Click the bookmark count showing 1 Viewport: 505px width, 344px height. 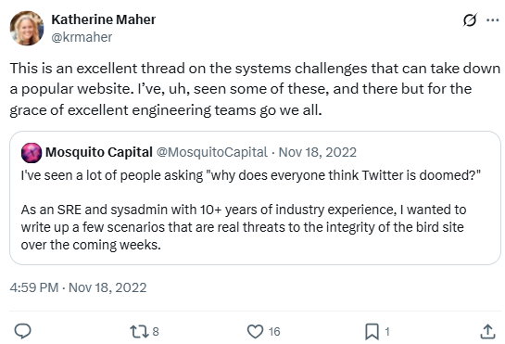(x=387, y=331)
